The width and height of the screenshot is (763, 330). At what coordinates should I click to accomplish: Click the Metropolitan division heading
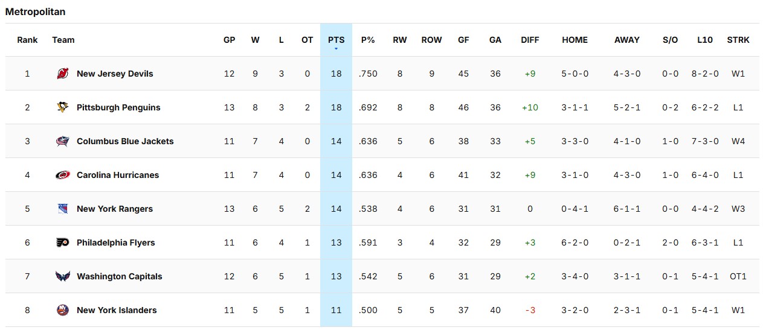[x=35, y=11]
